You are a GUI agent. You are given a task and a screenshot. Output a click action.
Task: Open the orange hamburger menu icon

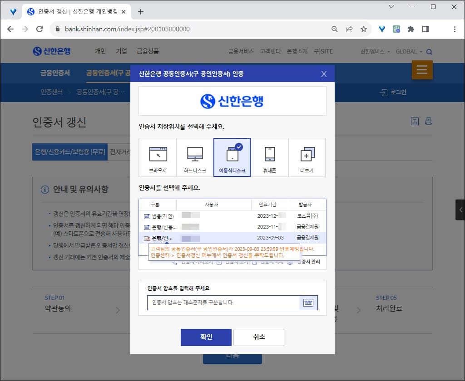(x=421, y=70)
